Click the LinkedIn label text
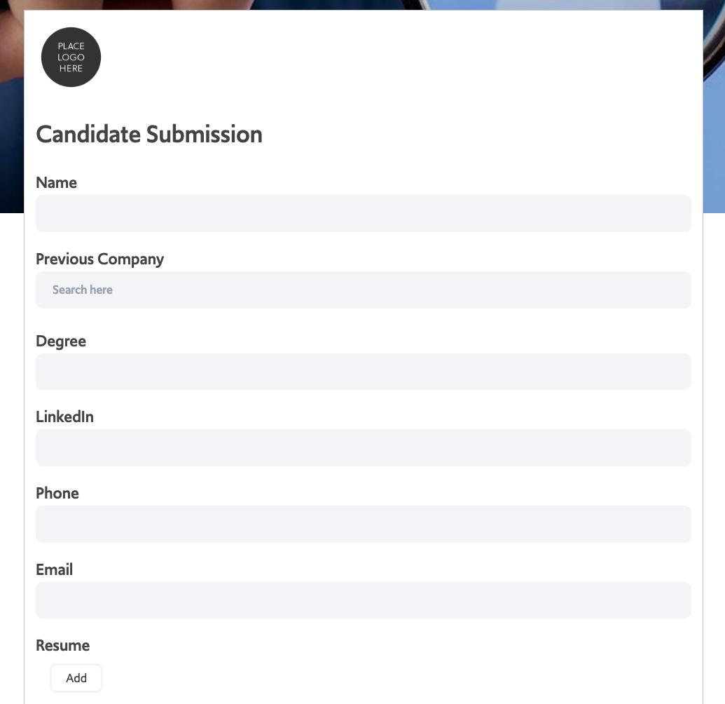725x704 pixels. [64, 417]
